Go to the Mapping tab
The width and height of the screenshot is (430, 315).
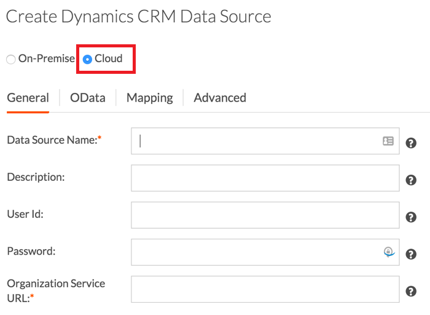(x=149, y=98)
